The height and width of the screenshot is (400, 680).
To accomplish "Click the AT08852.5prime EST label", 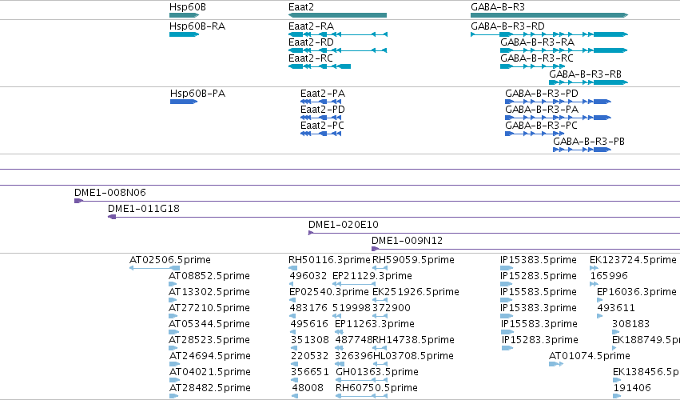I will tap(209, 276).
